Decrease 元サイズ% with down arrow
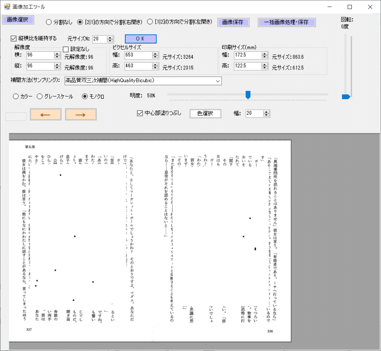This screenshot has width=381, height=351. (x=110, y=41)
